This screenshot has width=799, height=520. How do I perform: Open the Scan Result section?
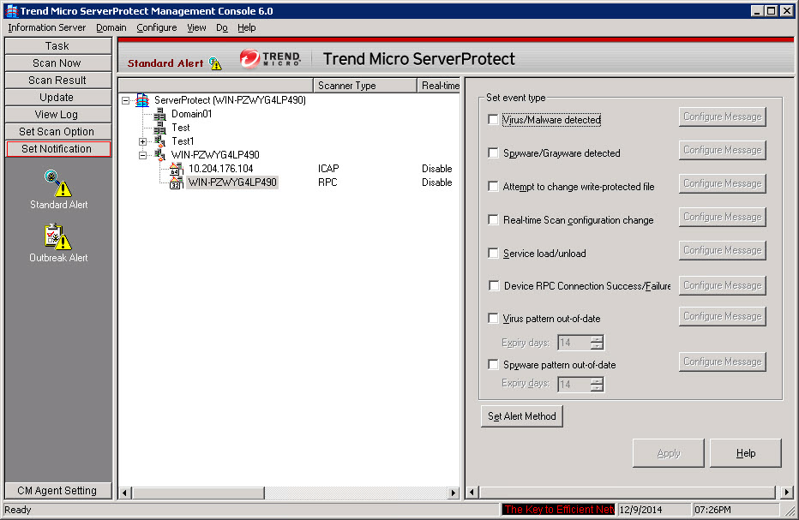click(x=57, y=81)
